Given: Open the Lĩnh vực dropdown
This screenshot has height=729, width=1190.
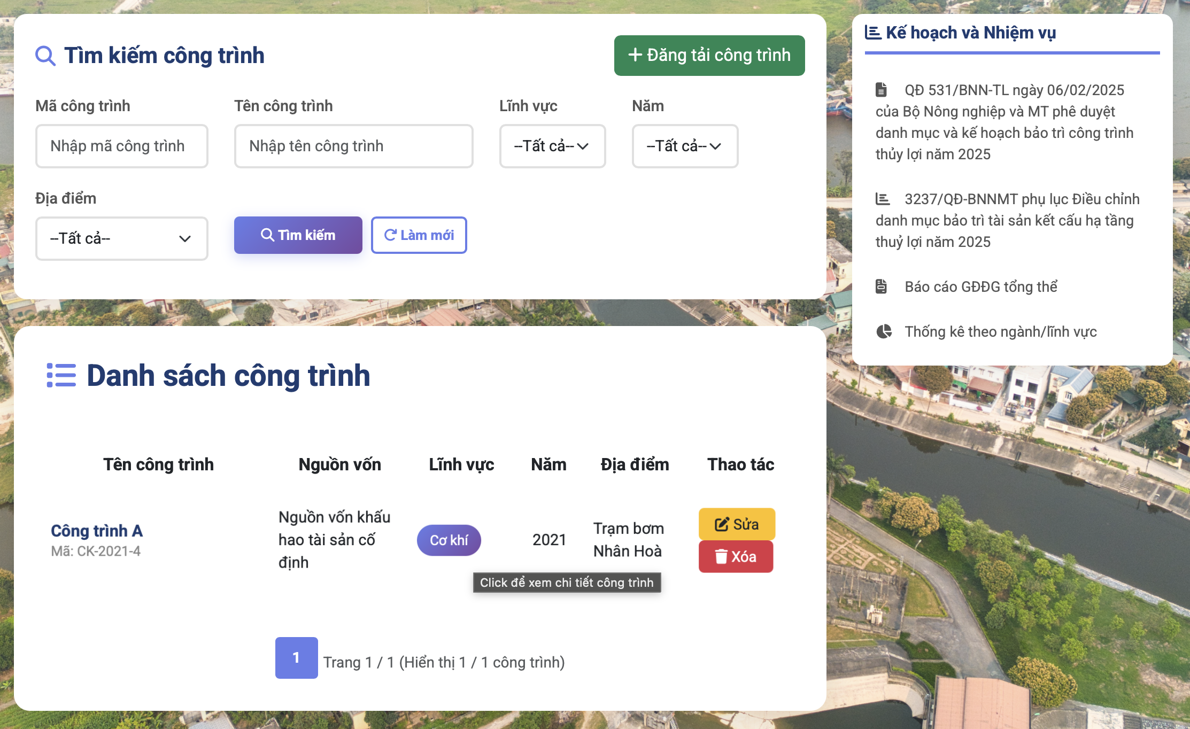Looking at the screenshot, I should [552, 146].
